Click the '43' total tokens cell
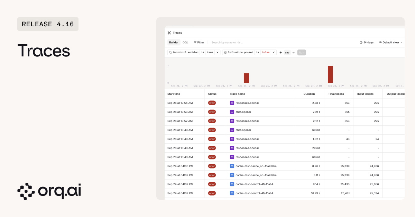This screenshot has width=415, height=217. tap(348, 139)
